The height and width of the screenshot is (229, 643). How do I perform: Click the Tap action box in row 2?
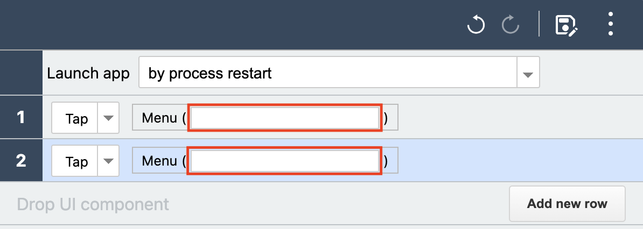[75, 161]
